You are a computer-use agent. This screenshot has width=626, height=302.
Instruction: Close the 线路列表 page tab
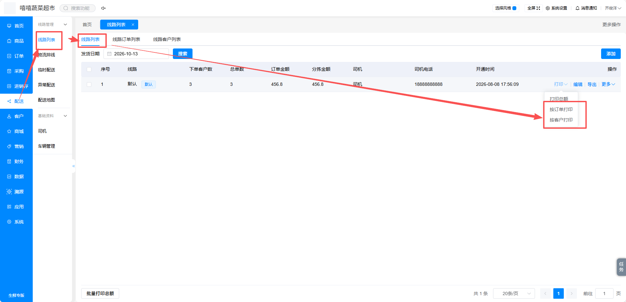coord(133,25)
